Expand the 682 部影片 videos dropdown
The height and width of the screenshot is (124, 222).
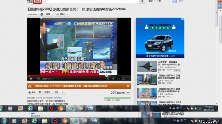pyautogui.click(x=62, y=14)
